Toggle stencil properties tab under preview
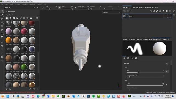 [132, 58]
